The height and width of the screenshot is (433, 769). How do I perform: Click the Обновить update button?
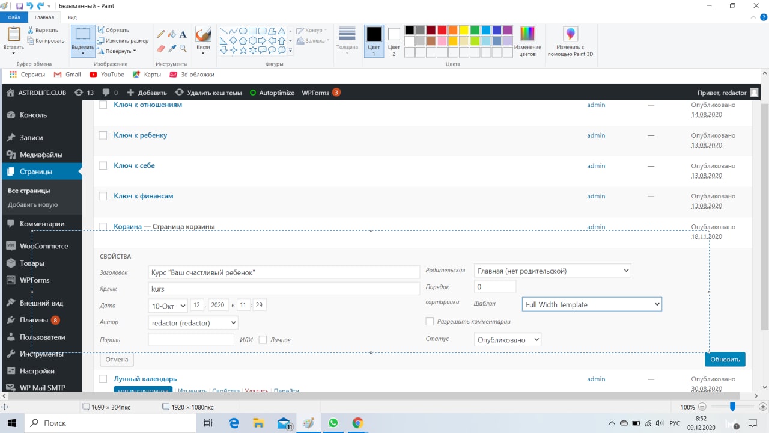click(725, 359)
